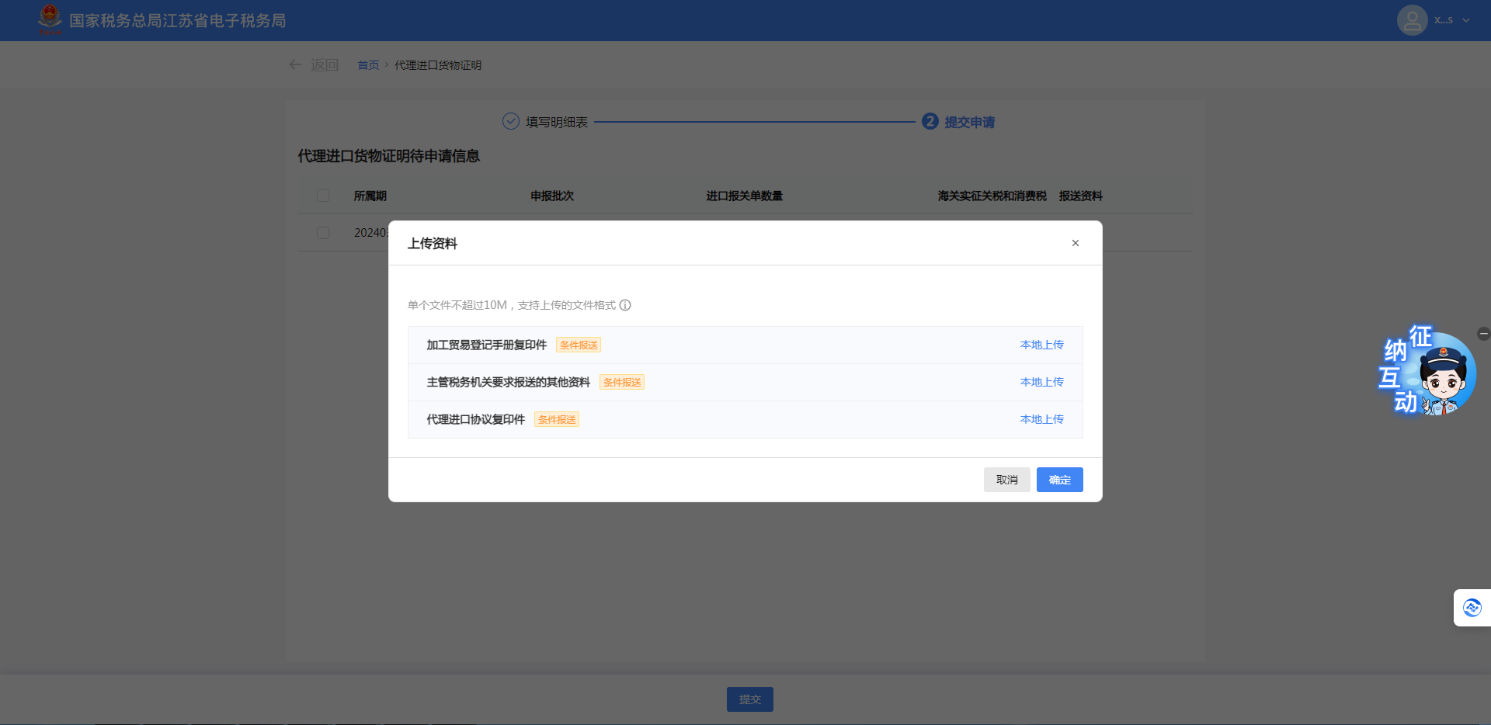The width and height of the screenshot is (1491, 725).
Task: Select the 提交申请 step 2 indicator
Action: pos(930,122)
